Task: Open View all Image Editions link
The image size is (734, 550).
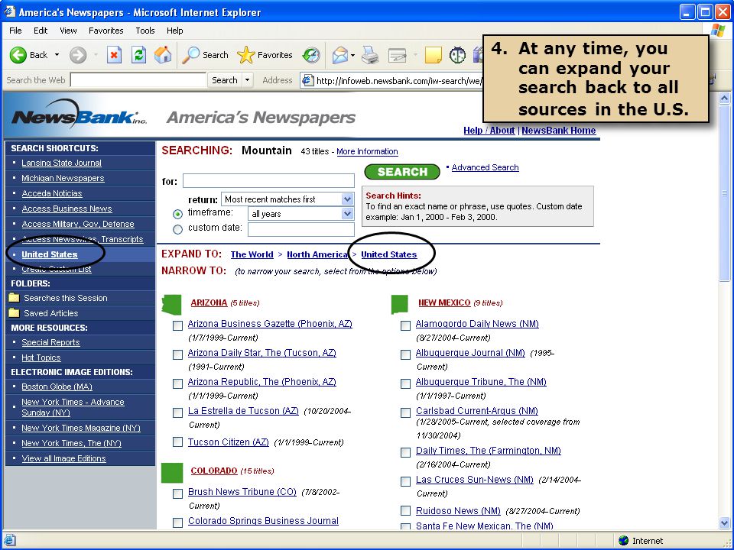Action: (63, 458)
